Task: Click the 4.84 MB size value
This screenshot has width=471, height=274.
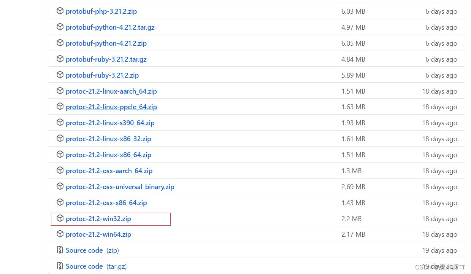Action: click(353, 59)
